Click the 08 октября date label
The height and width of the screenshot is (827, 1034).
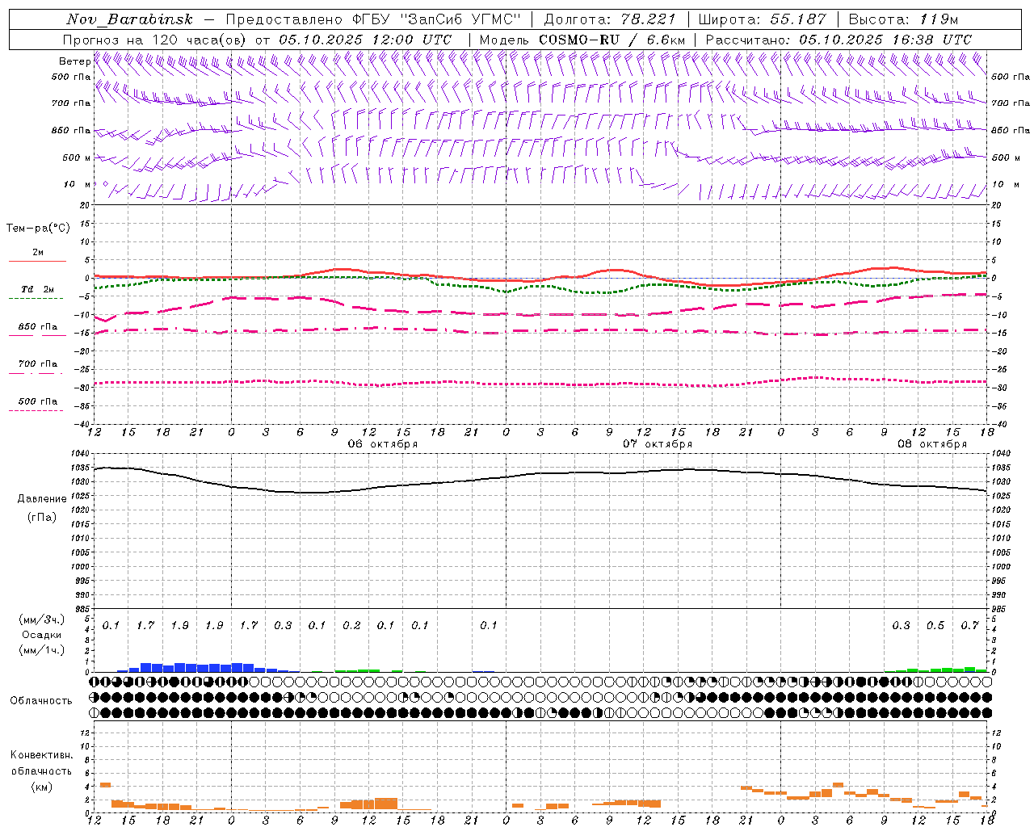pyautogui.click(x=932, y=444)
